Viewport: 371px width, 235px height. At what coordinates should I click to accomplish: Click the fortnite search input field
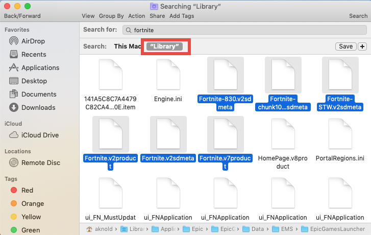[x=244, y=30]
